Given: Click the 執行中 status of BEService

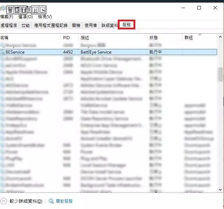Looking at the screenshot, I should (156, 52).
